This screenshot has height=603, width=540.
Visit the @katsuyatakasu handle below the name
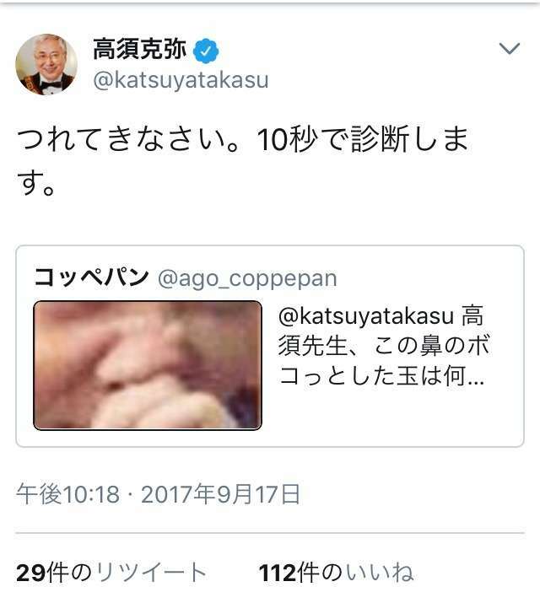(181, 80)
